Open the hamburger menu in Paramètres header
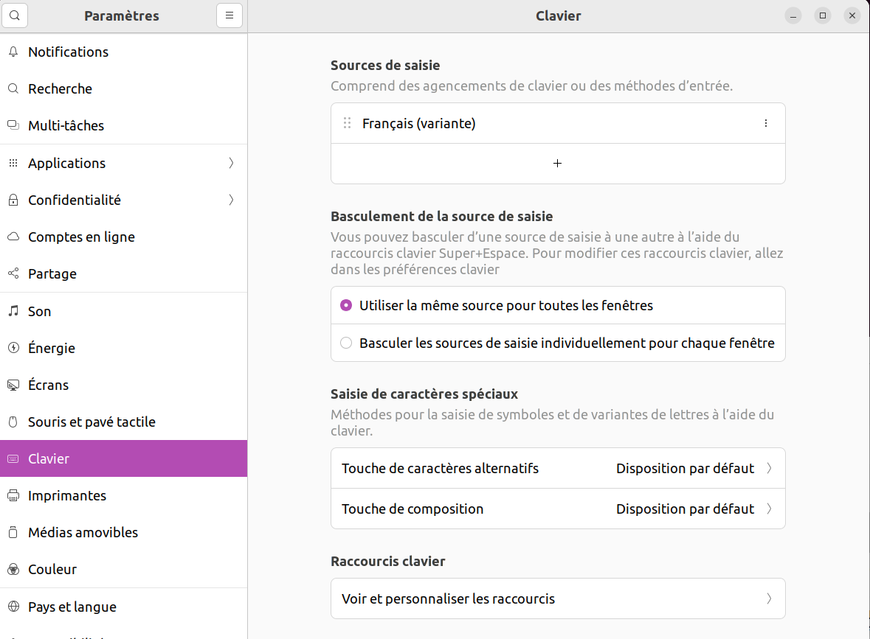The image size is (870, 639). tap(229, 15)
